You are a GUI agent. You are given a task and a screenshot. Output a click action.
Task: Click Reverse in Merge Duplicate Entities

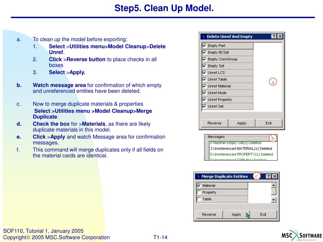(x=209, y=214)
